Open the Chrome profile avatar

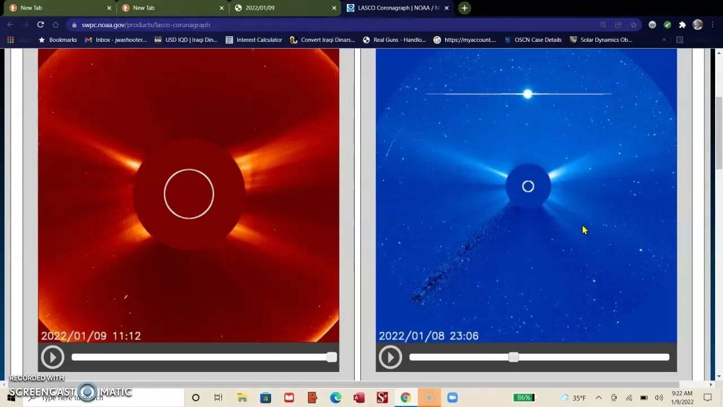tap(698, 25)
